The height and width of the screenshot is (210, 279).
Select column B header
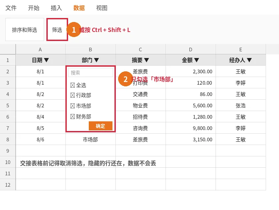(x=90, y=49)
